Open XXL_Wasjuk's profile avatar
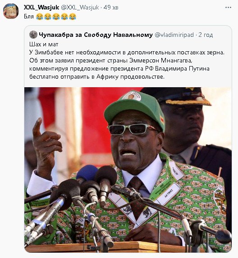238x258 pixels. [x=11, y=11]
